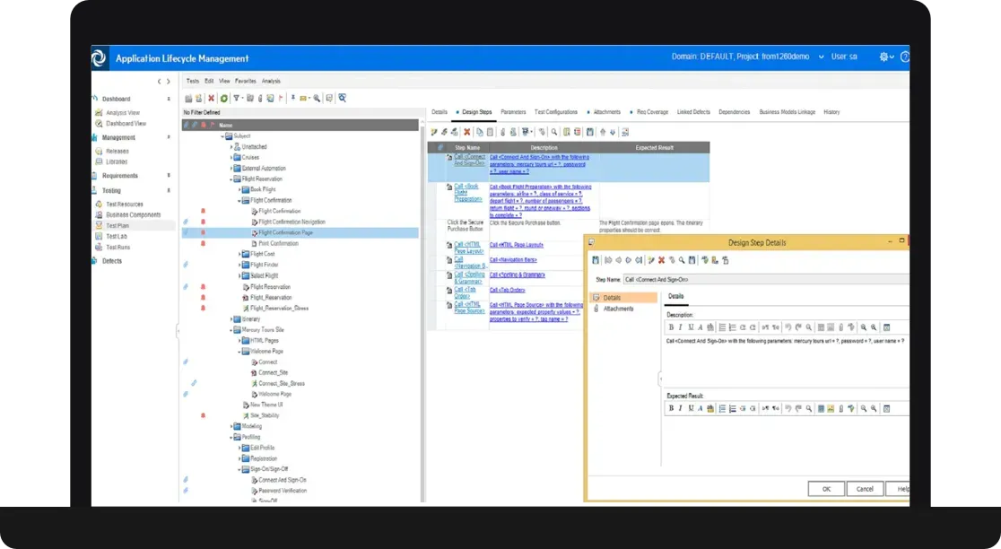Expand the Flight Cost folder
Viewport: 1001px width, 549px height.
(239, 254)
